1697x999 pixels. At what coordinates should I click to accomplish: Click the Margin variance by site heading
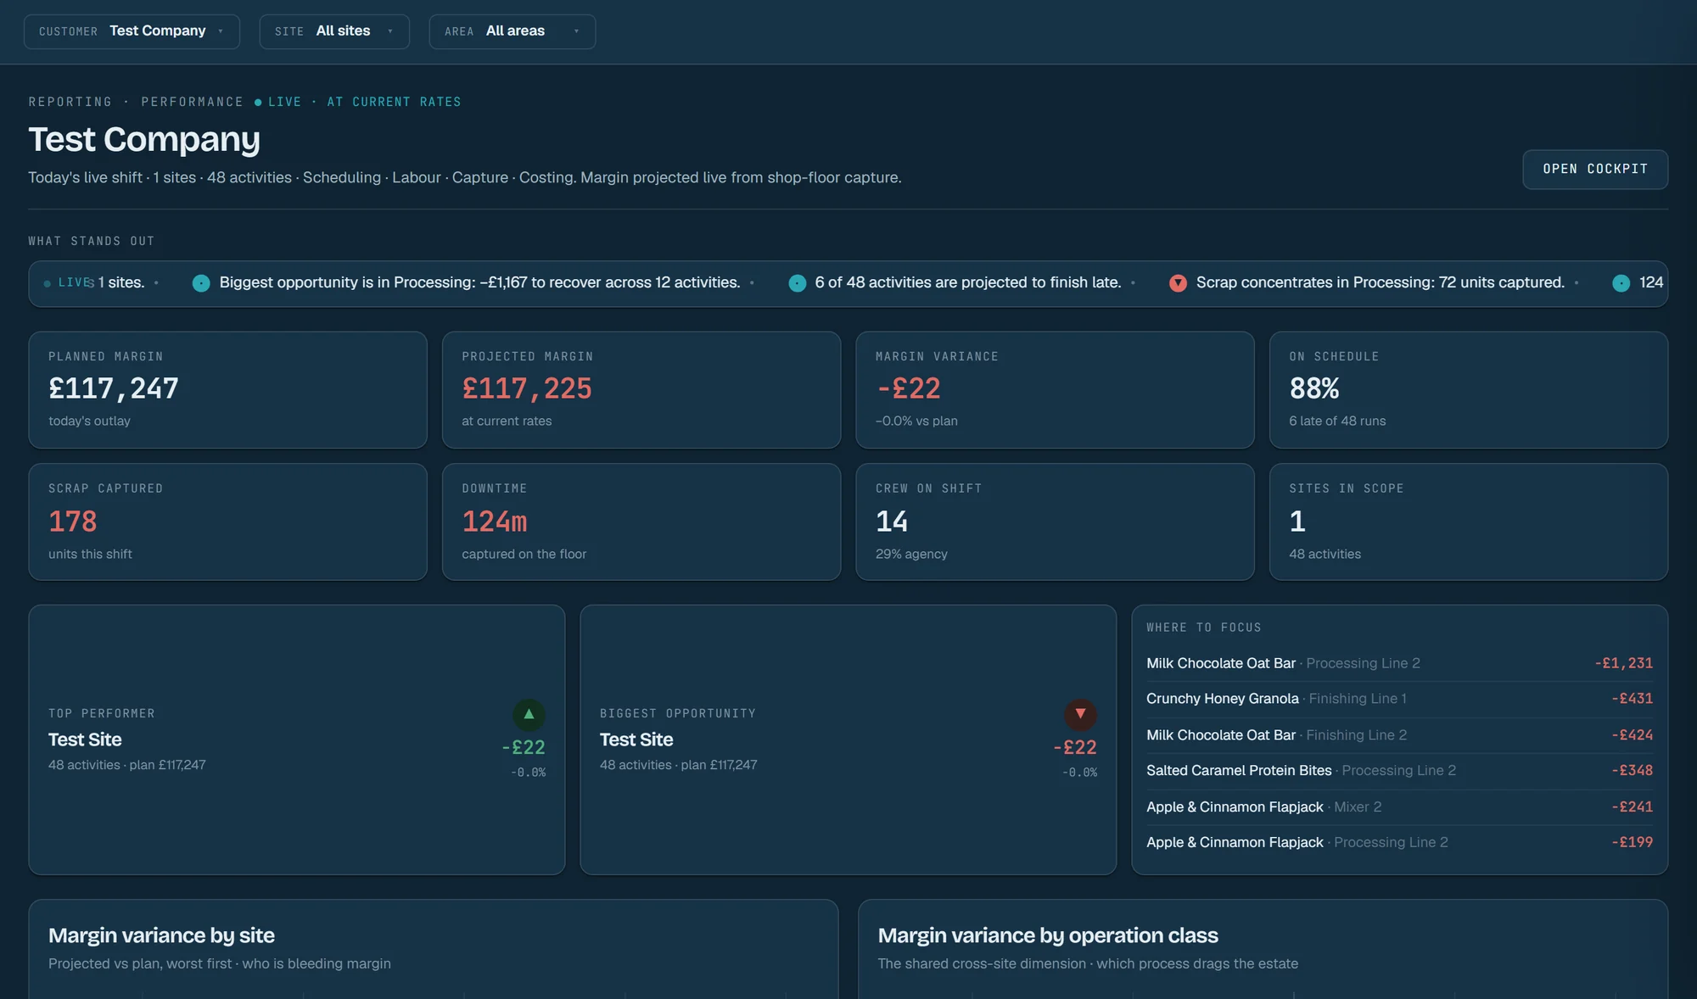[x=161, y=935]
